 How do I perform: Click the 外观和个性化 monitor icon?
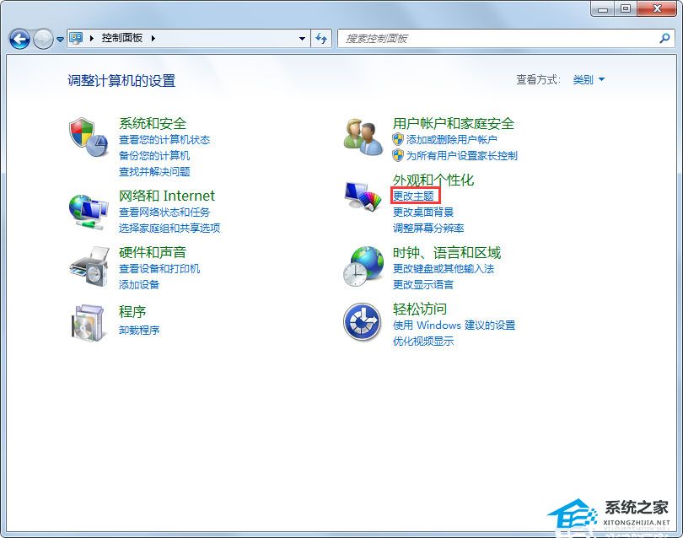point(363,196)
